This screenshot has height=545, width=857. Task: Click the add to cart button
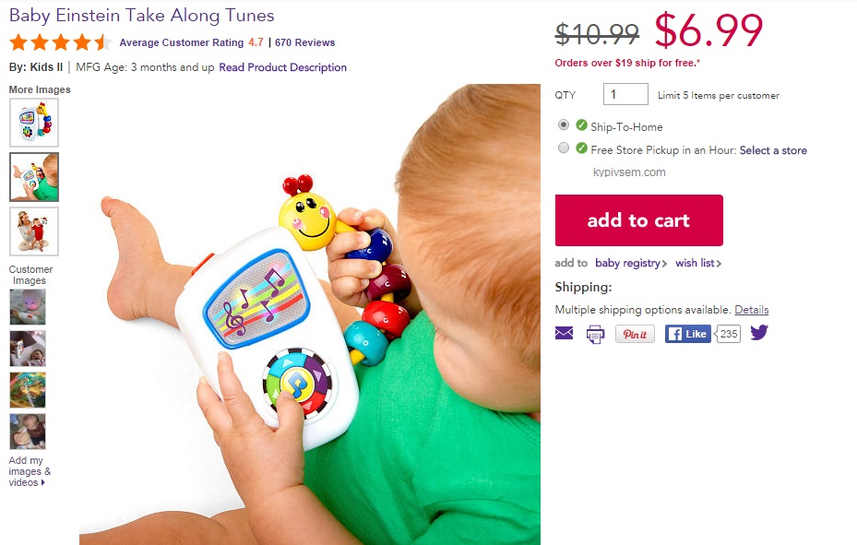[x=639, y=220]
